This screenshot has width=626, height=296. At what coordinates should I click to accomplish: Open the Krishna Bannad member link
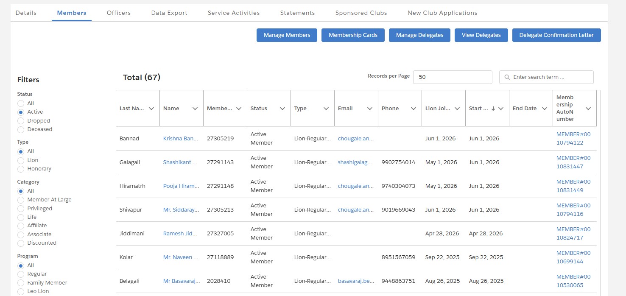click(181, 139)
